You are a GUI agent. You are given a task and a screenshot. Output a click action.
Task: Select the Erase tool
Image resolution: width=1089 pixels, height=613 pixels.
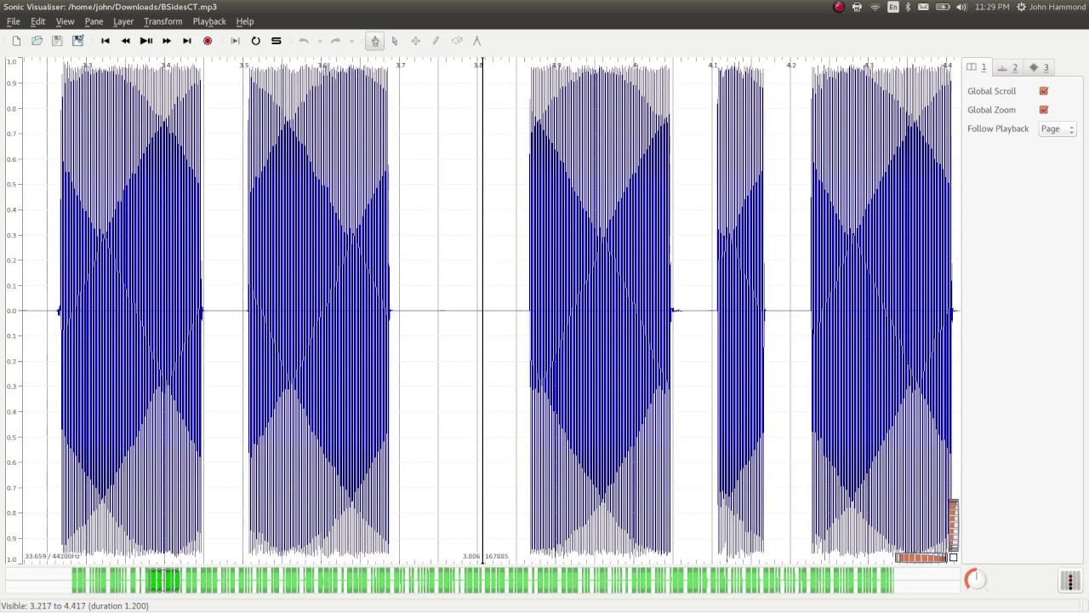[457, 41]
